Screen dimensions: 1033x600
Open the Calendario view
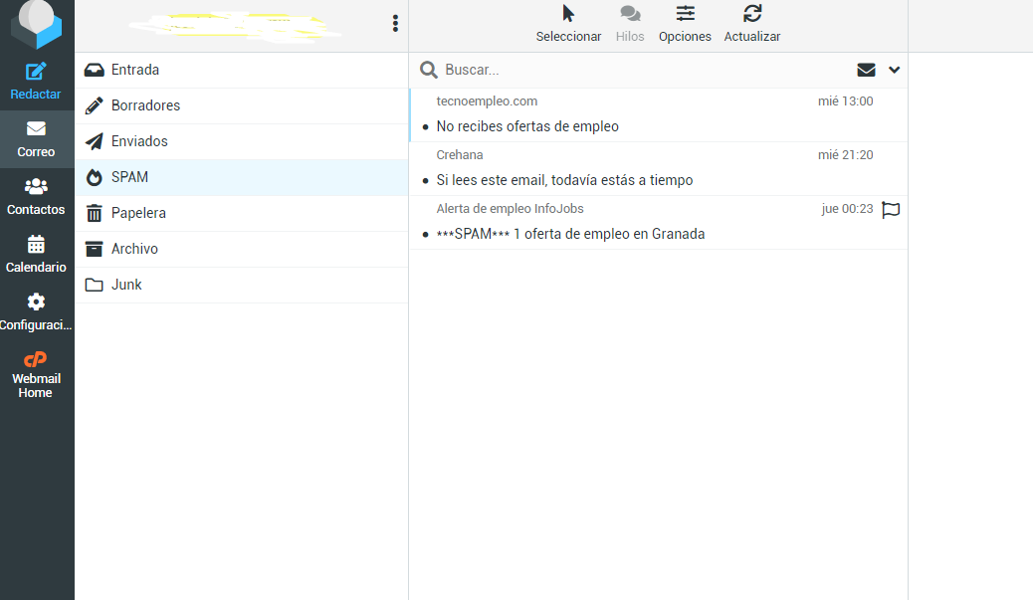(36, 254)
